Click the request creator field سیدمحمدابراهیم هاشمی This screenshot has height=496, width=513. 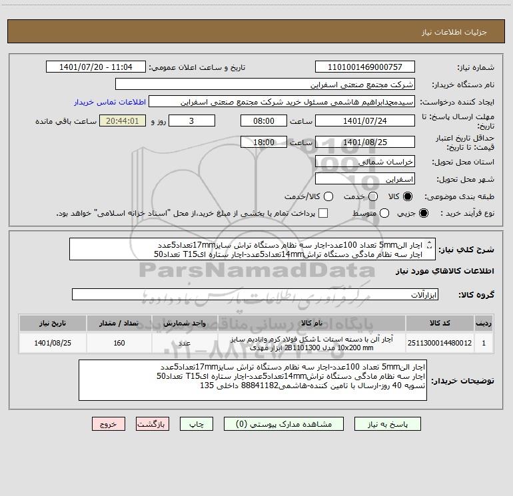pyautogui.click(x=282, y=102)
